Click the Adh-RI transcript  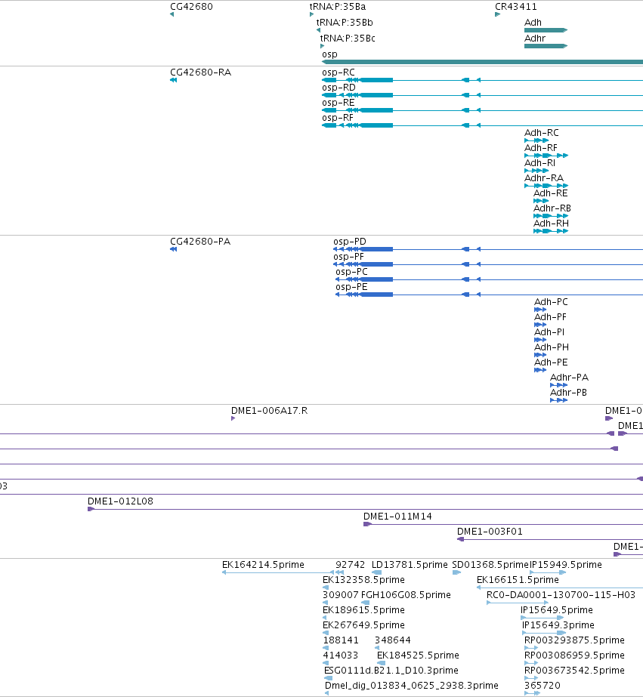point(536,171)
